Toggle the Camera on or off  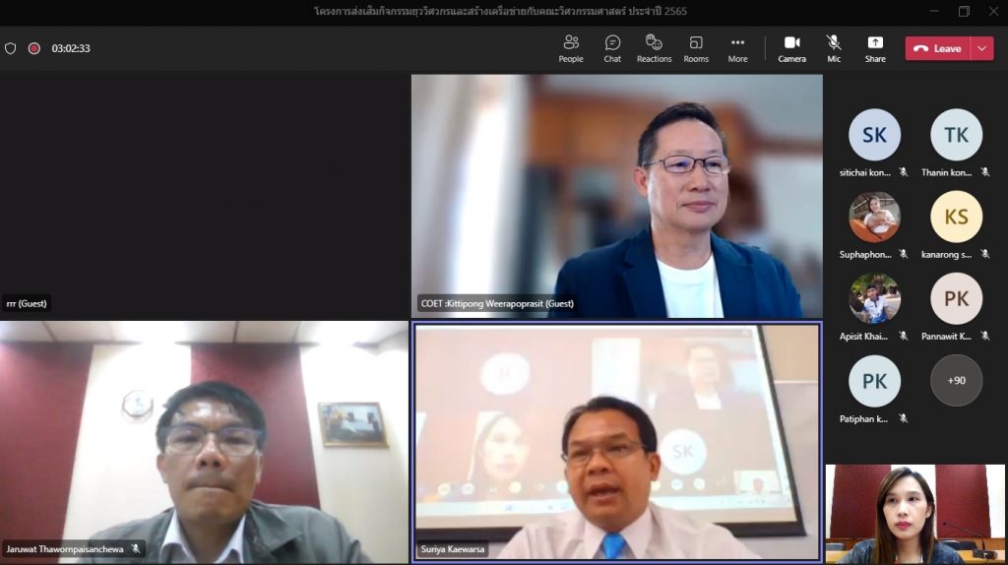pos(791,48)
